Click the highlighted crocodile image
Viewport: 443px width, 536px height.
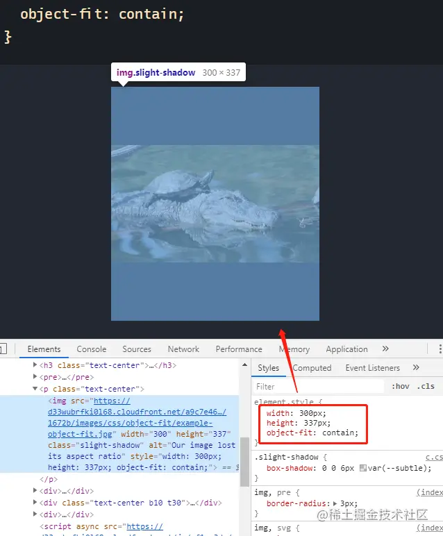(x=215, y=203)
